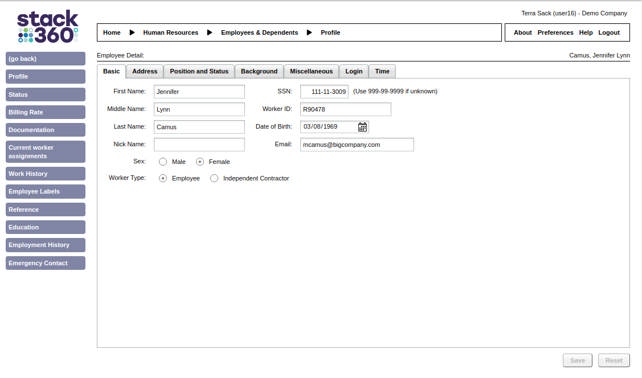Select Employee as the Worker Type
The height and width of the screenshot is (378, 642).
click(163, 178)
